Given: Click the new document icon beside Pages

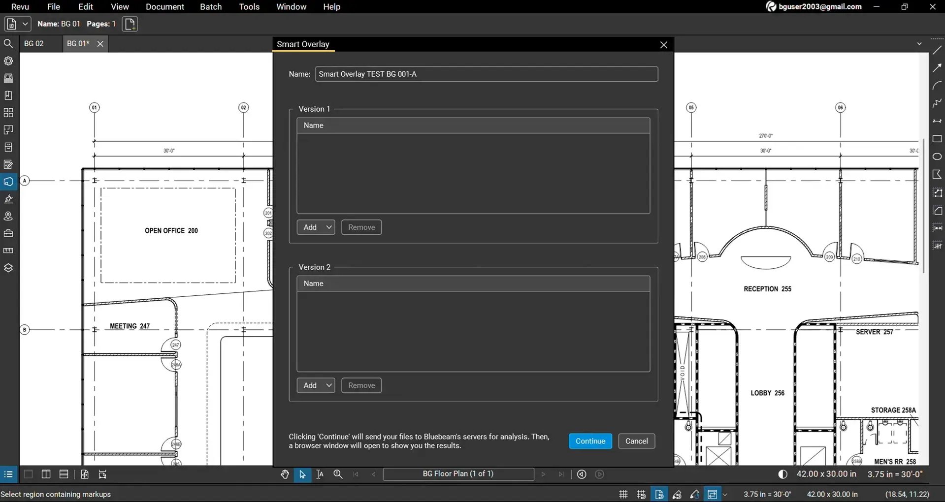Looking at the screenshot, I should click(x=130, y=24).
